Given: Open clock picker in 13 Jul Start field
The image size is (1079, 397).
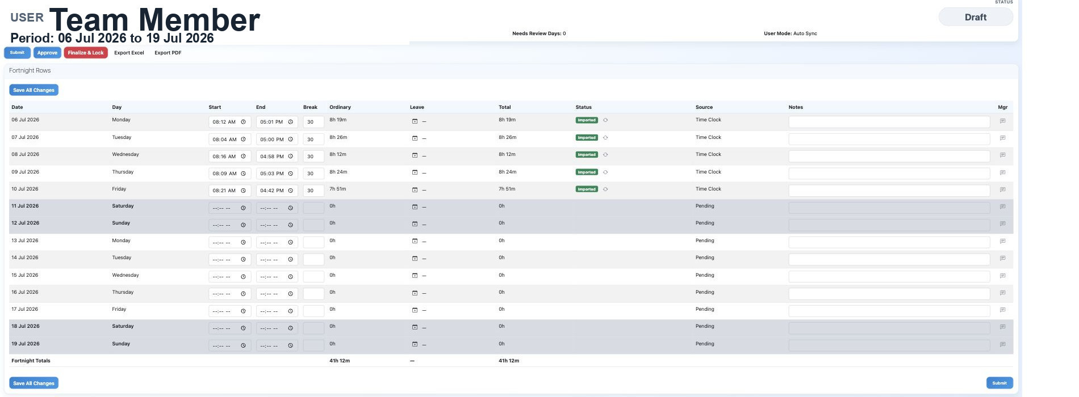Looking at the screenshot, I should (x=243, y=242).
